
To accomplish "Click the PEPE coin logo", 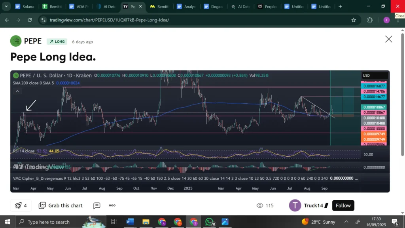I will coord(16,41).
